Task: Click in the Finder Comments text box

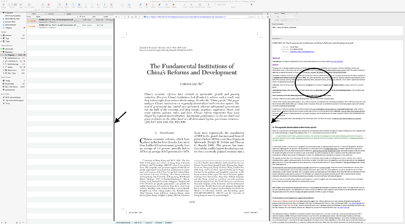Action: (x=337, y=30)
